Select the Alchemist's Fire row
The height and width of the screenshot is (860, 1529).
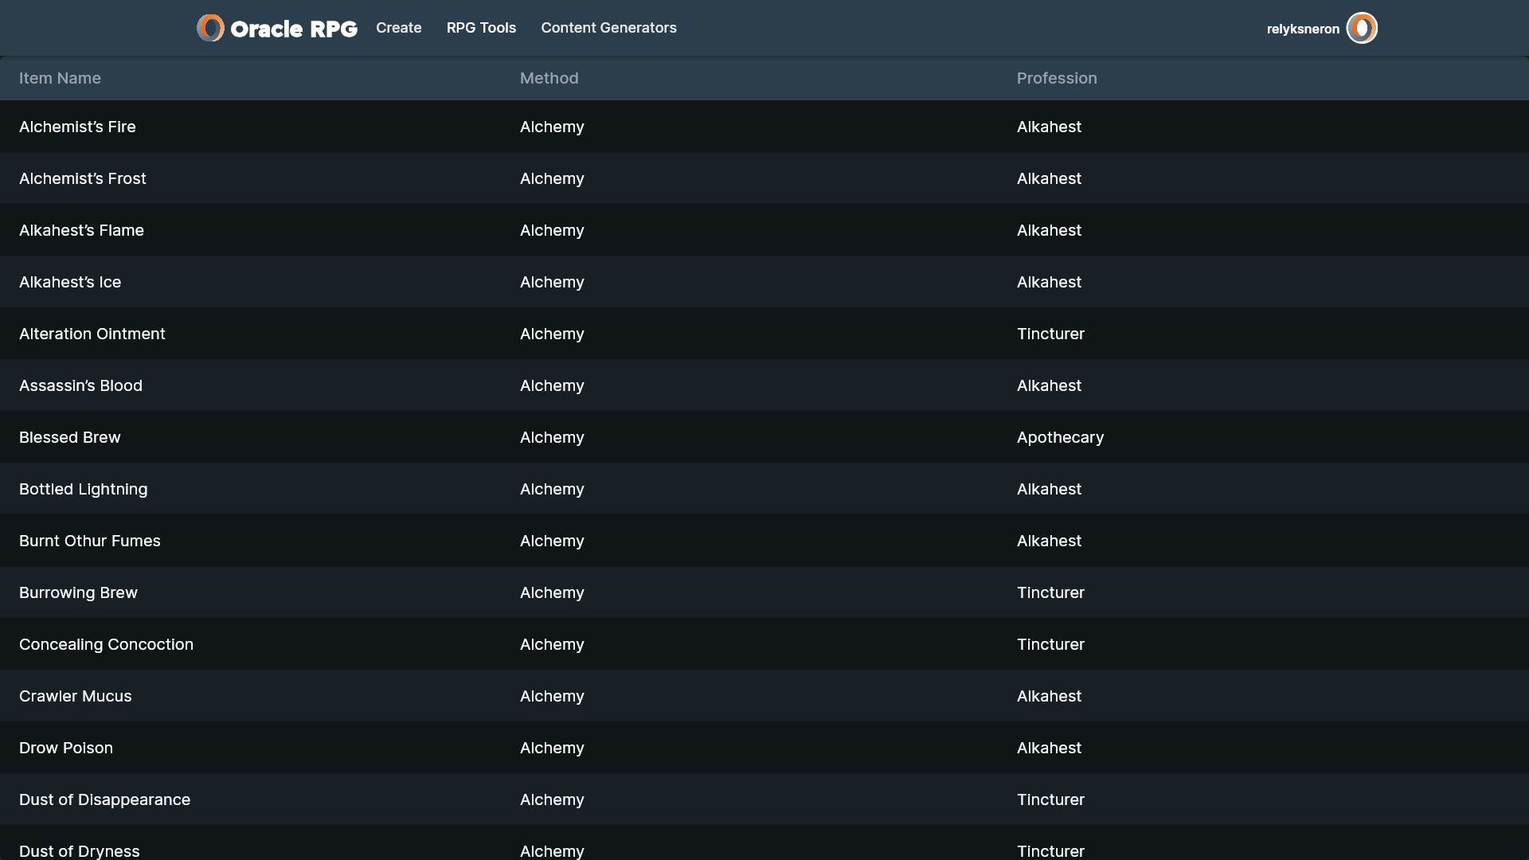(x=77, y=127)
